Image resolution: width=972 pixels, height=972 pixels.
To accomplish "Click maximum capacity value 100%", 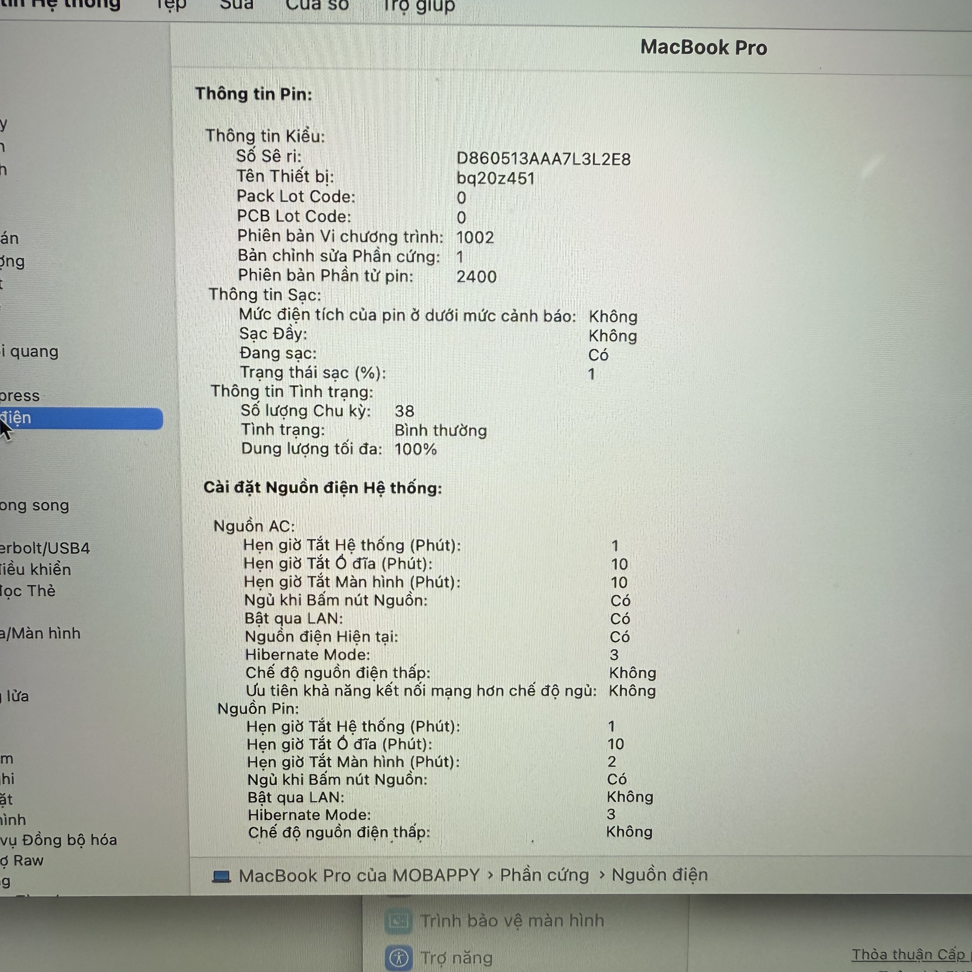I will [416, 449].
